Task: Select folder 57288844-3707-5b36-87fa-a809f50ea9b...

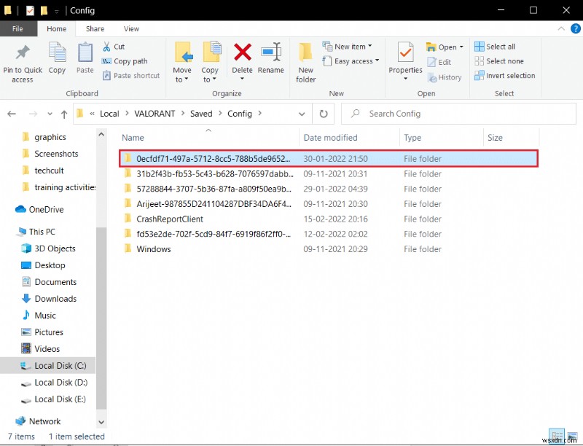Action: pyautogui.click(x=329, y=189)
